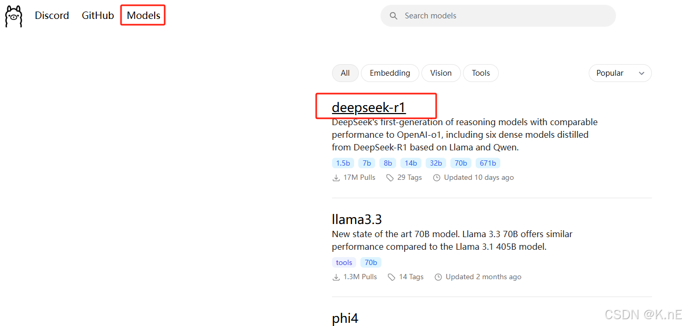Image resolution: width=684 pixels, height=326 pixels.
Task: Focus the Search models field
Action: (498, 16)
